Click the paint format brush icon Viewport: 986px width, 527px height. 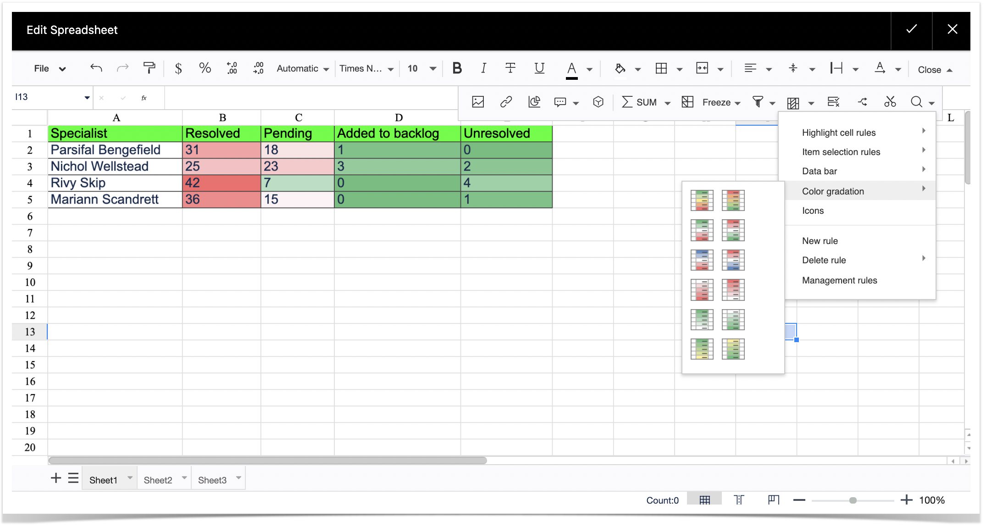click(149, 68)
